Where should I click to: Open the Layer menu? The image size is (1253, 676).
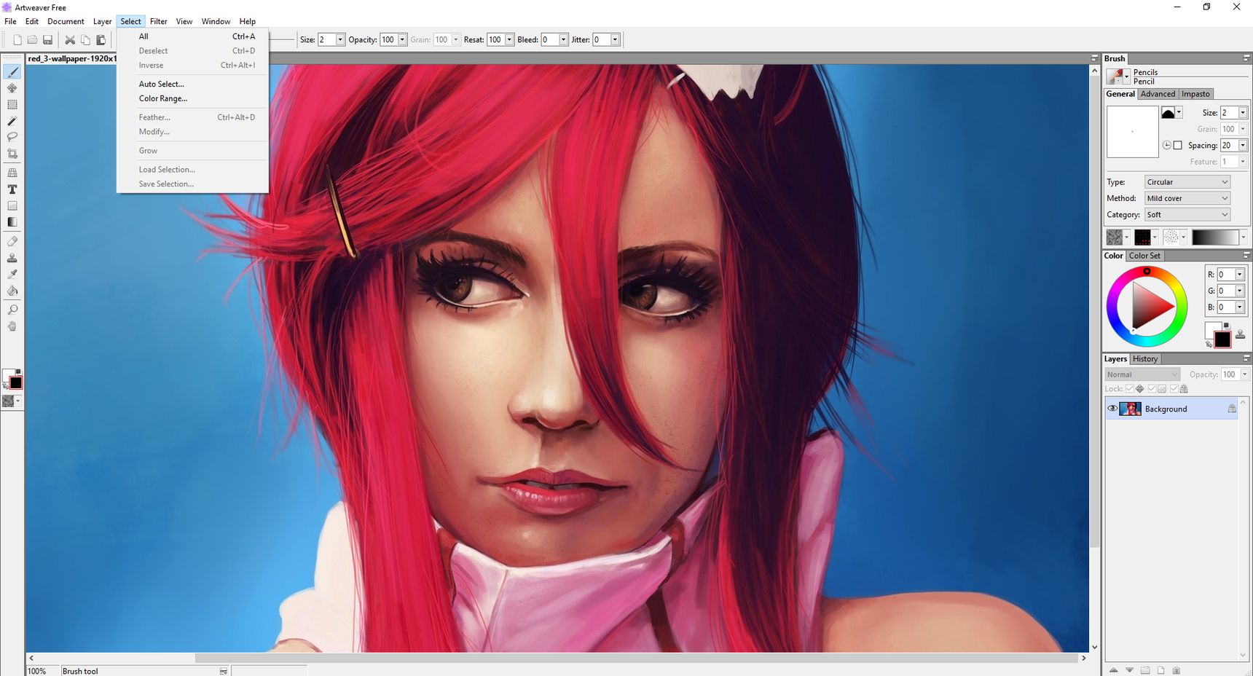(x=103, y=21)
